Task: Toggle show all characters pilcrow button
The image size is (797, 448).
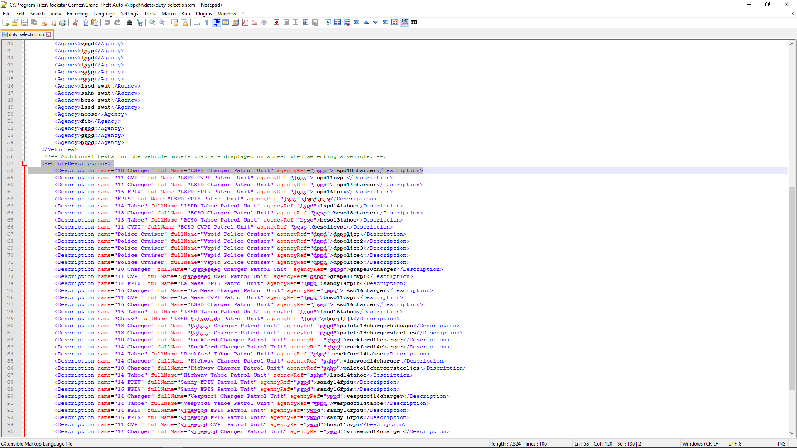Action: [x=206, y=22]
